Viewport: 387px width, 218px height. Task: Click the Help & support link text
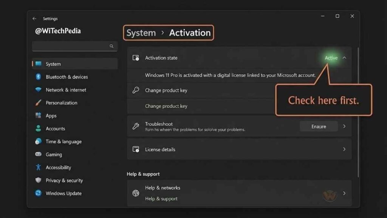[x=161, y=199]
